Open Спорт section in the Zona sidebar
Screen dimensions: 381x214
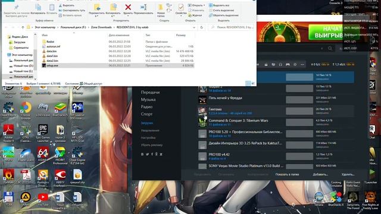coord(146,114)
